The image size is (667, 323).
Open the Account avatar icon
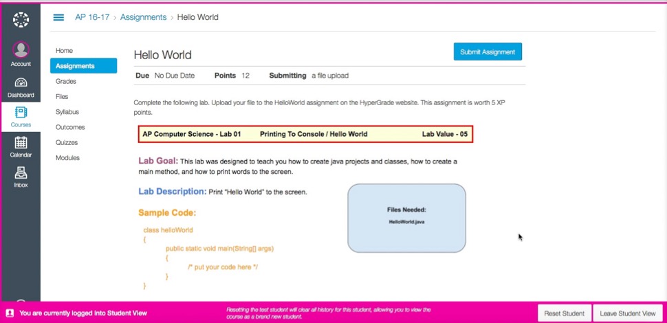21,50
